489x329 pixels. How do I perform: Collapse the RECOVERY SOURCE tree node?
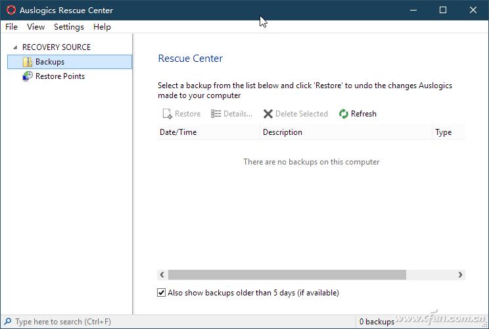[x=15, y=47]
